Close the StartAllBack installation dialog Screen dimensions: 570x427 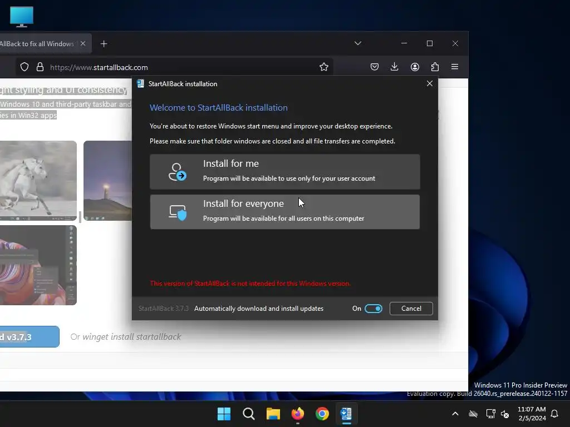(x=429, y=83)
